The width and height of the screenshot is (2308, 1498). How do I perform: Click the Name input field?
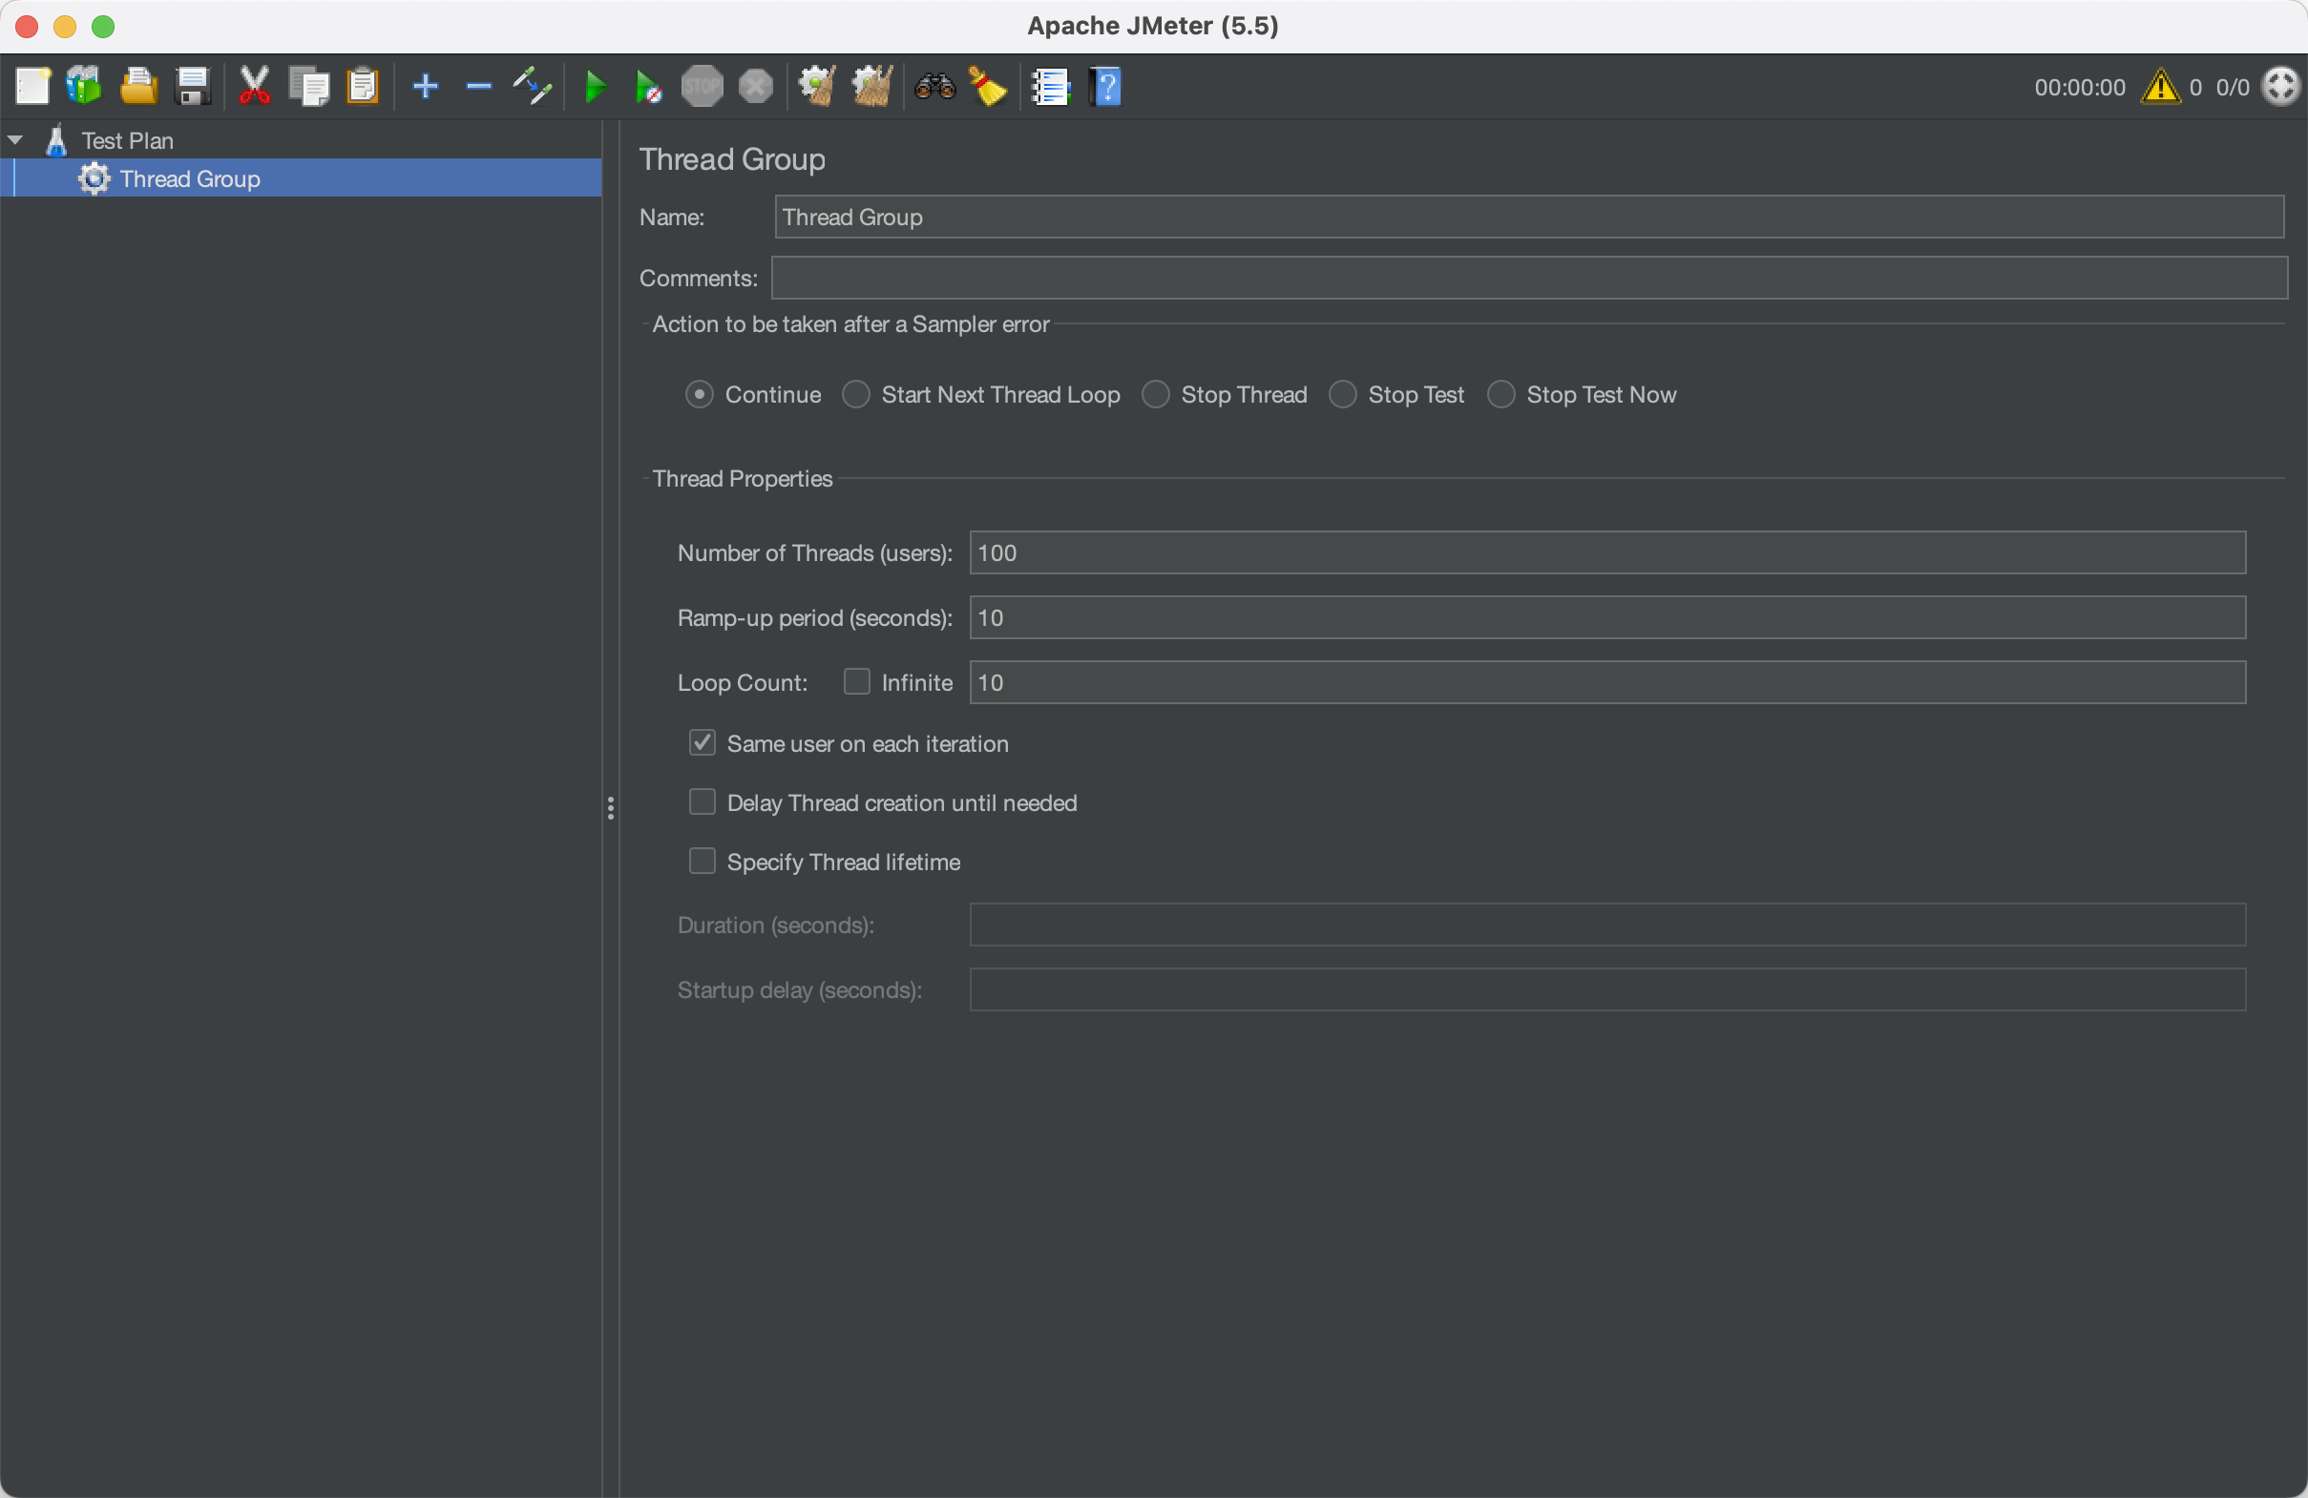pyautogui.click(x=1529, y=217)
